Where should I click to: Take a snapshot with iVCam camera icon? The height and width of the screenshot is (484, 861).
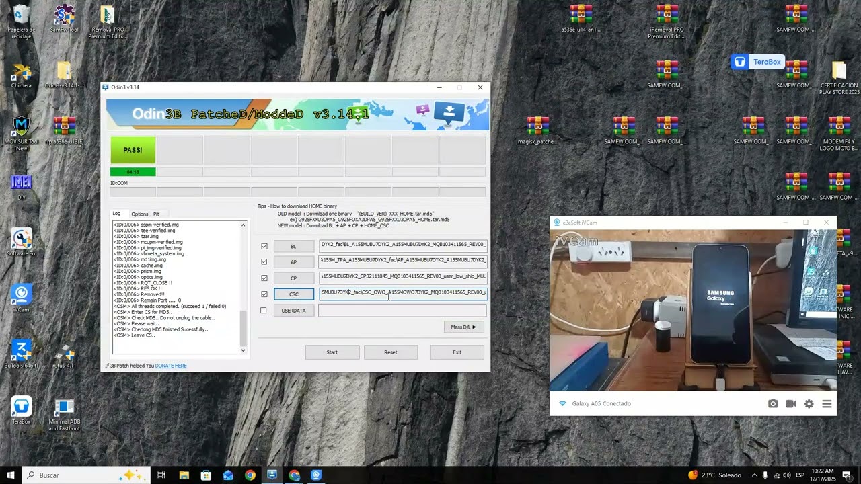pyautogui.click(x=773, y=404)
